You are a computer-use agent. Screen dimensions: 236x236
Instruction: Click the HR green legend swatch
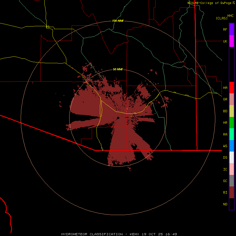coord(232,123)
